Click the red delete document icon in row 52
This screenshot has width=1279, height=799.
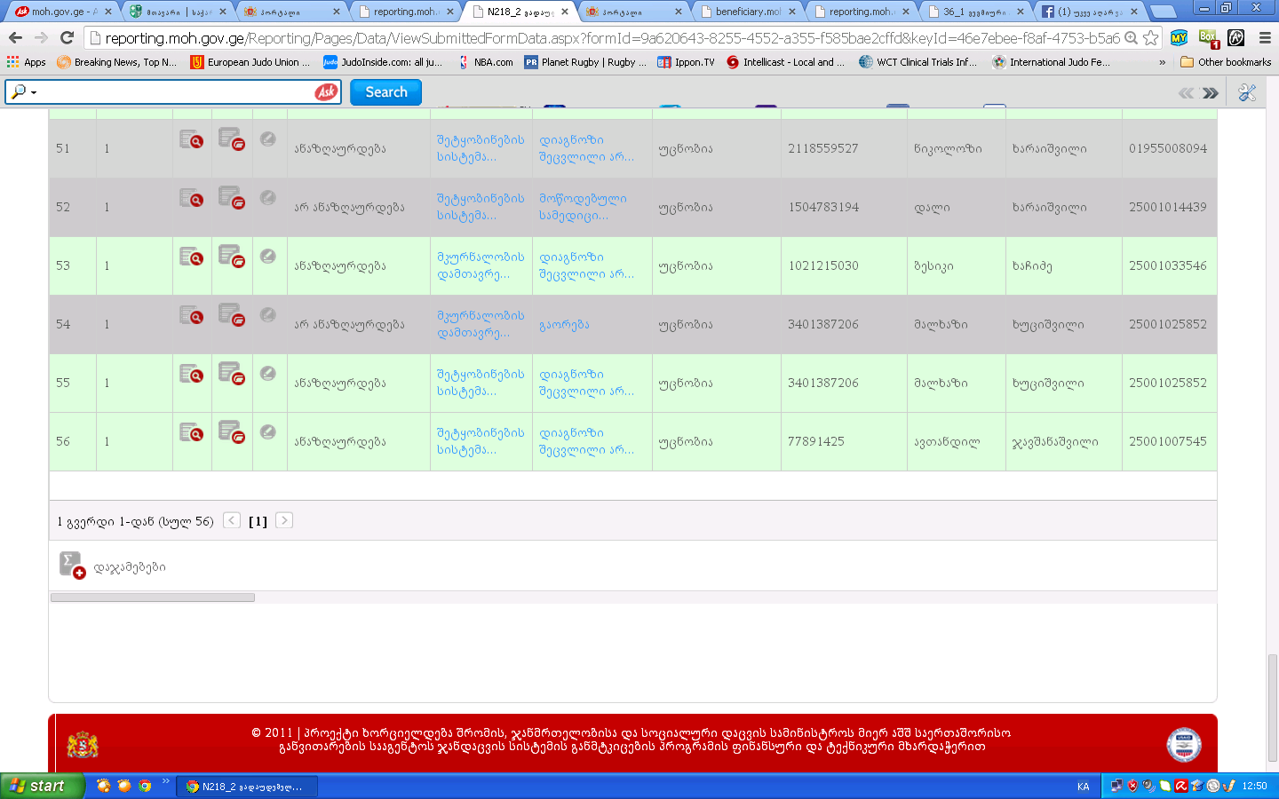[231, 197]
